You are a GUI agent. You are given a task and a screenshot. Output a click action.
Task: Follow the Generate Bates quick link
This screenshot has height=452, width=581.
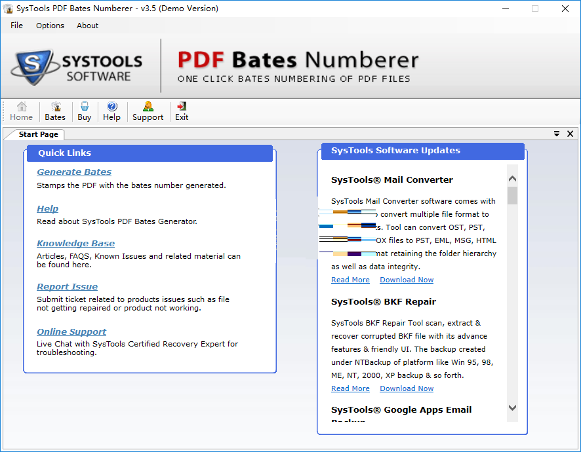74,172
